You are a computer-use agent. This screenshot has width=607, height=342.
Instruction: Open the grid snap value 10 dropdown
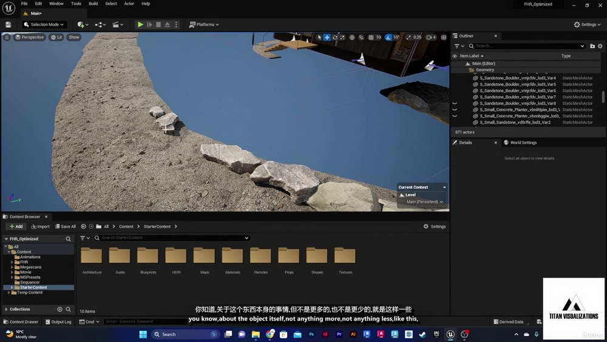click(x=378, y=37)
